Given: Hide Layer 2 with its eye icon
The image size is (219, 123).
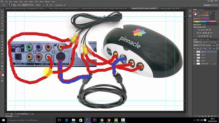Looking at the screenshot, I should [x=194, y=58].
